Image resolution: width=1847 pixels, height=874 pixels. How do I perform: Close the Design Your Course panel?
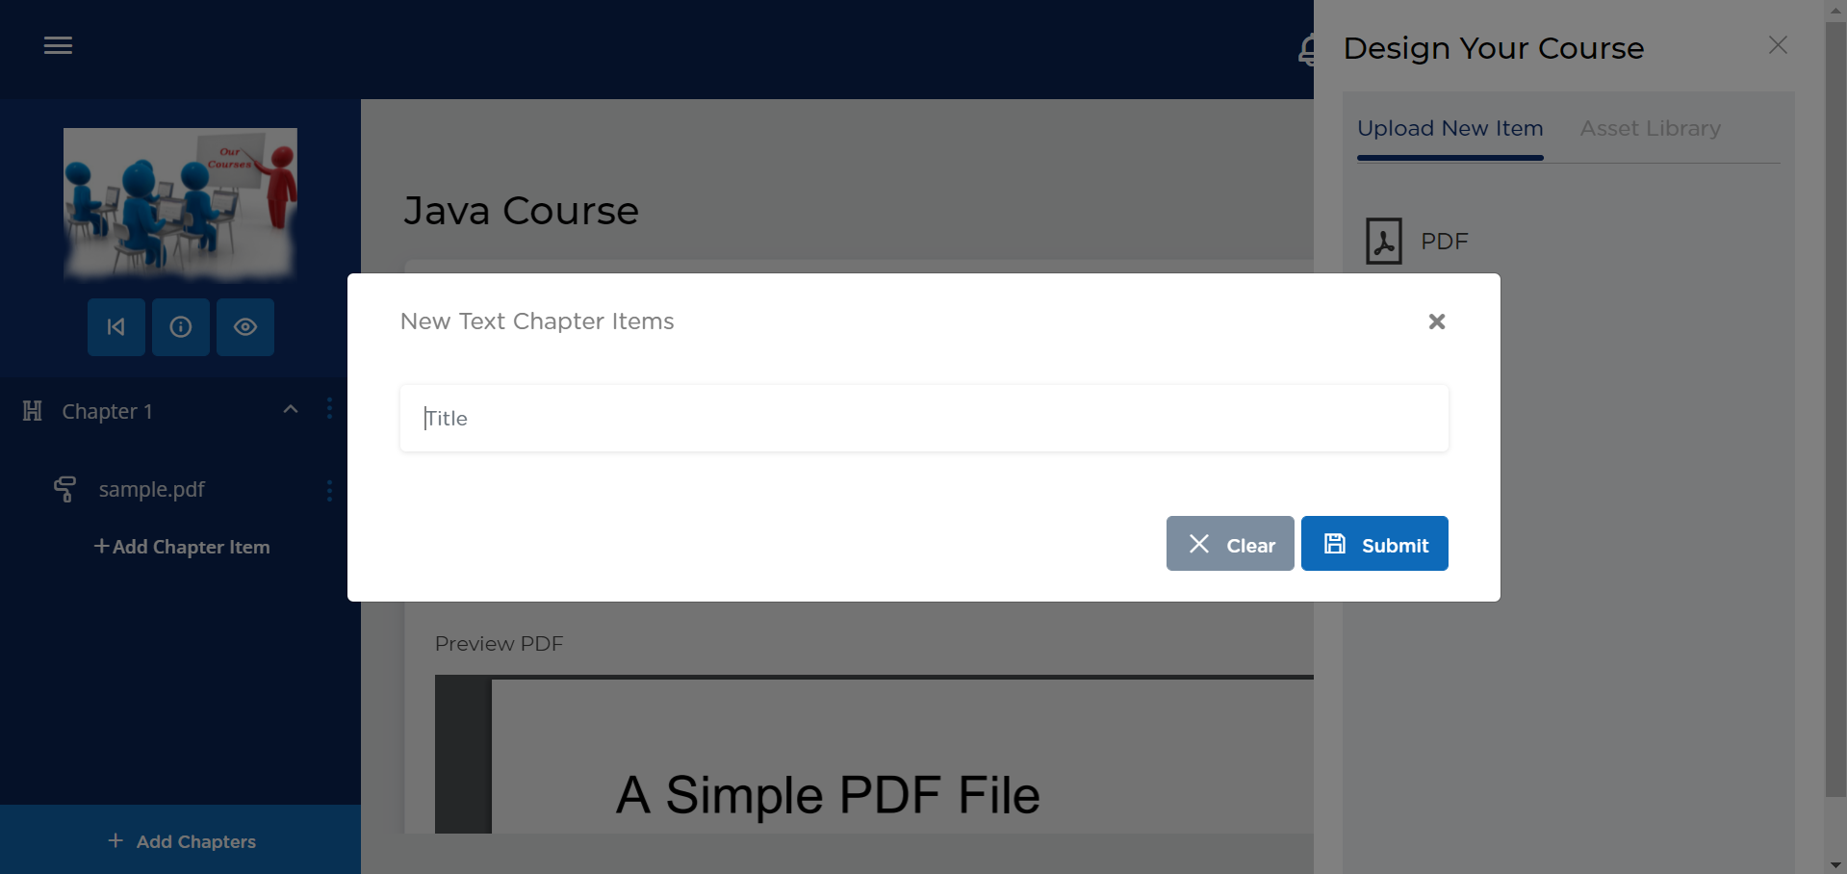pos(1778,45)
